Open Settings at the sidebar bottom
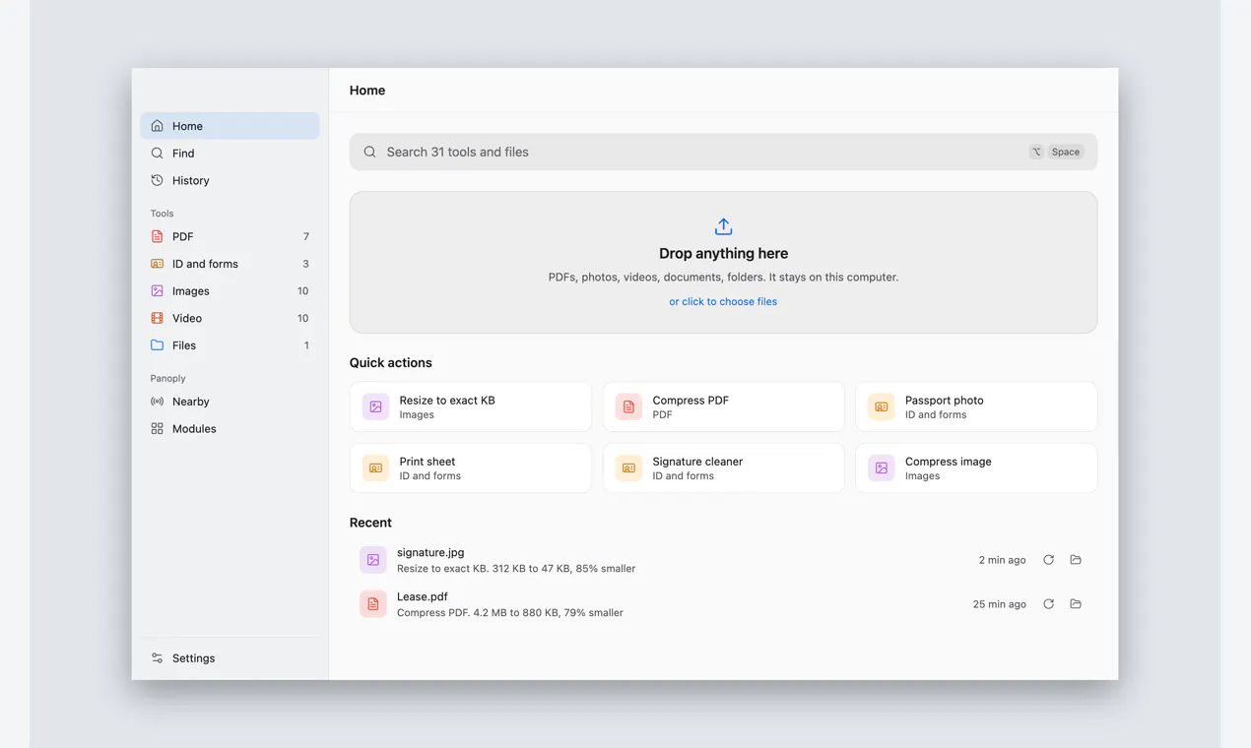1251x748 pixels. click(x=230, y=658)
